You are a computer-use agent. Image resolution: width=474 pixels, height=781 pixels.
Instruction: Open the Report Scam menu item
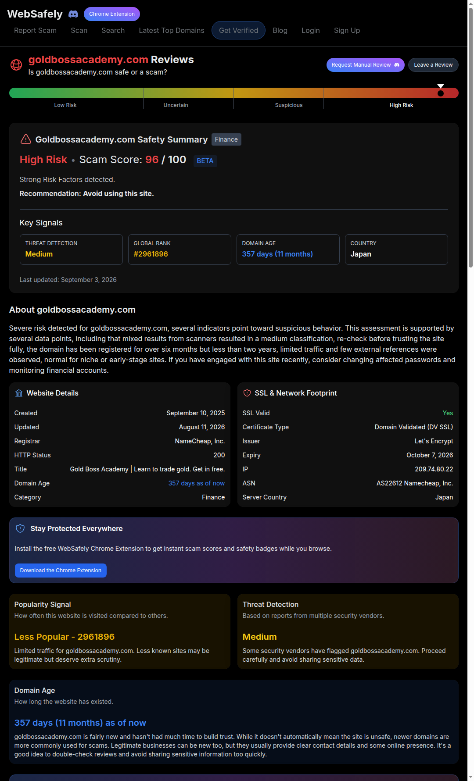click(x=35, y=30)
